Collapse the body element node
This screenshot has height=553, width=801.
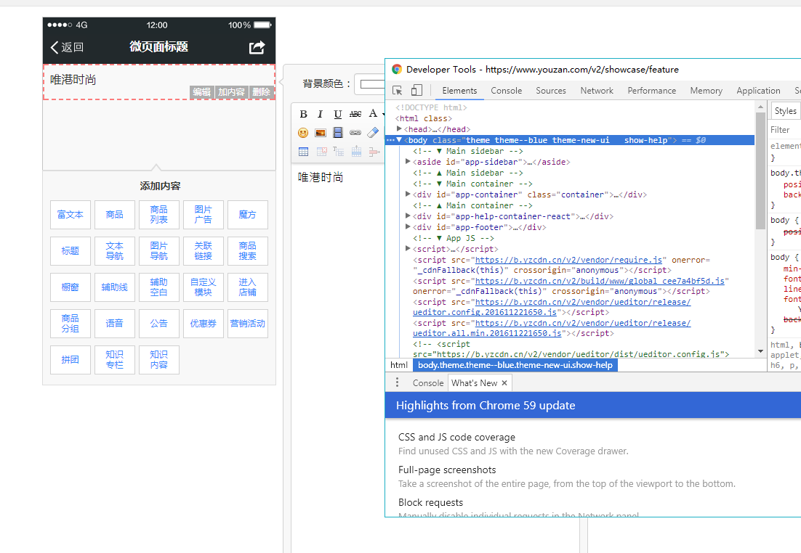tap(400, 140)
